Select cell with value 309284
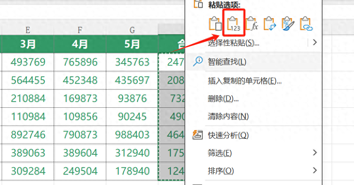This screenshot has width=354, height=185. 28,171
